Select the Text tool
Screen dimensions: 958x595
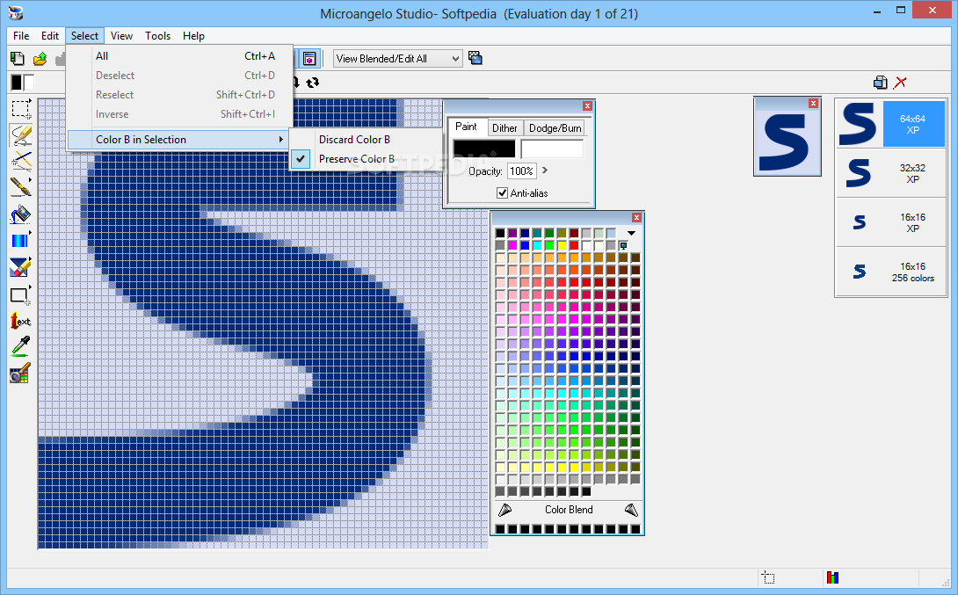(21, 321)
